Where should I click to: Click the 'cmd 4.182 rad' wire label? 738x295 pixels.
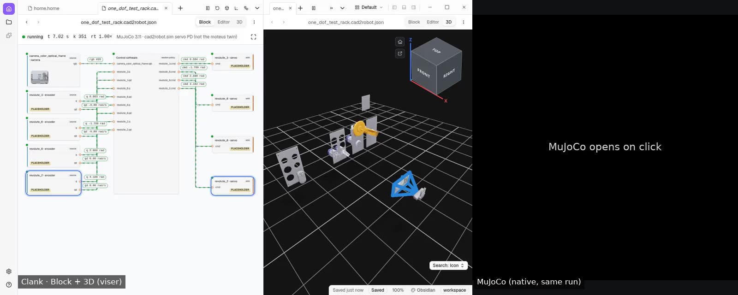[194, 84]
